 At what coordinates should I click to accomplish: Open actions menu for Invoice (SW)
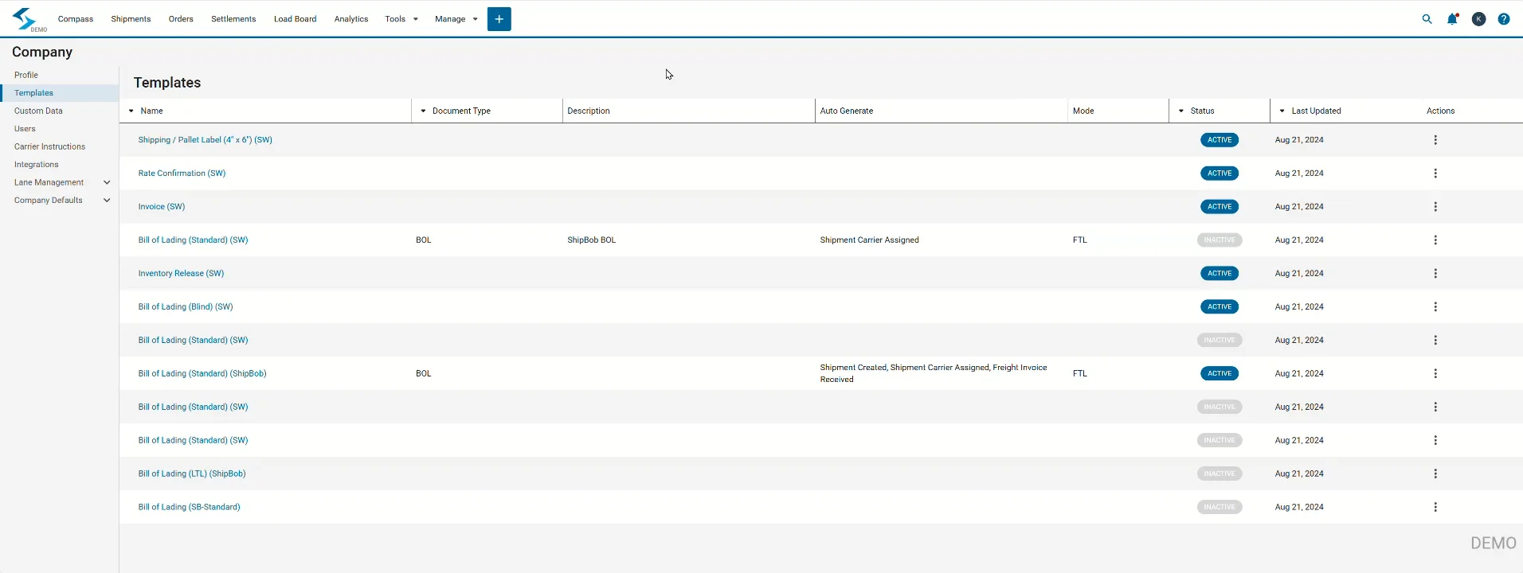tap(1435, 207)
